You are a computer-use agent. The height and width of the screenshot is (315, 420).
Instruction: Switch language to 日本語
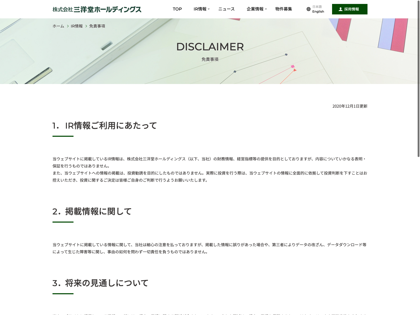point(317,7)
